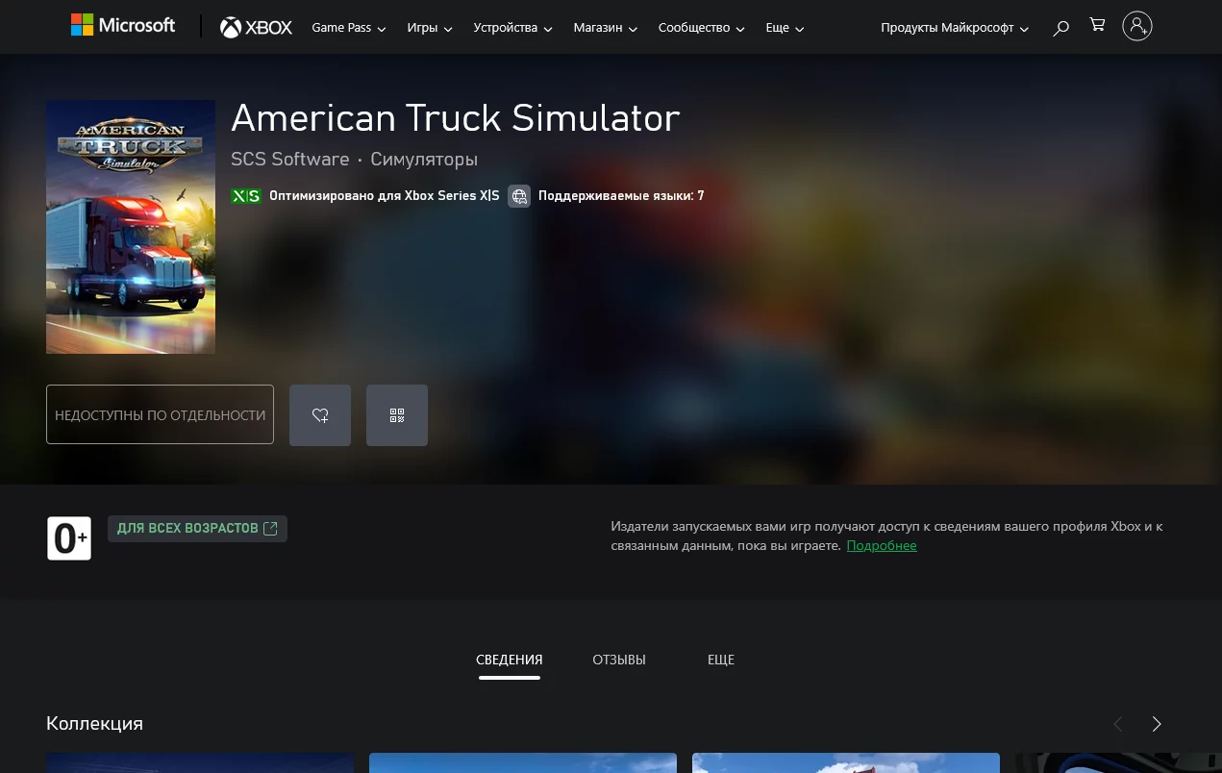Open the SCS Software publisher link
The width and height of the screenshot is (1222, 773).
click(x=289, y=159)
